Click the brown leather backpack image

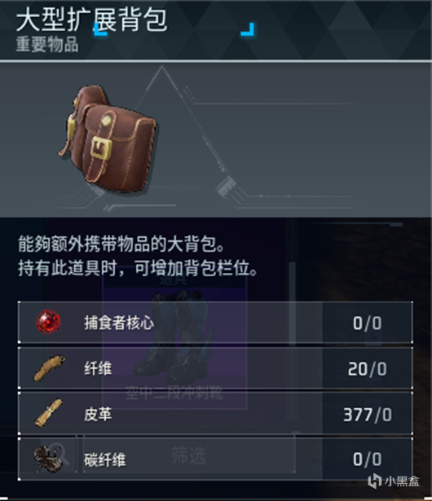pyautogui.click(x=108, y=138)
